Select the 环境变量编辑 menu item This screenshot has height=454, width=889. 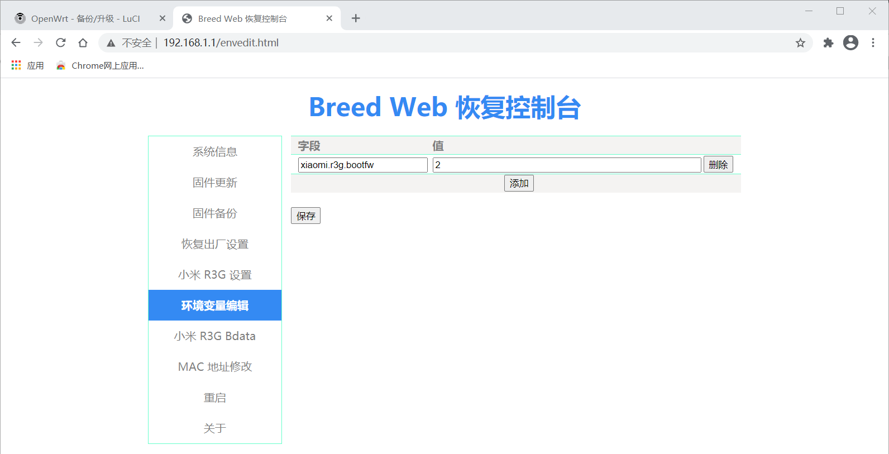tap(215, 305)
